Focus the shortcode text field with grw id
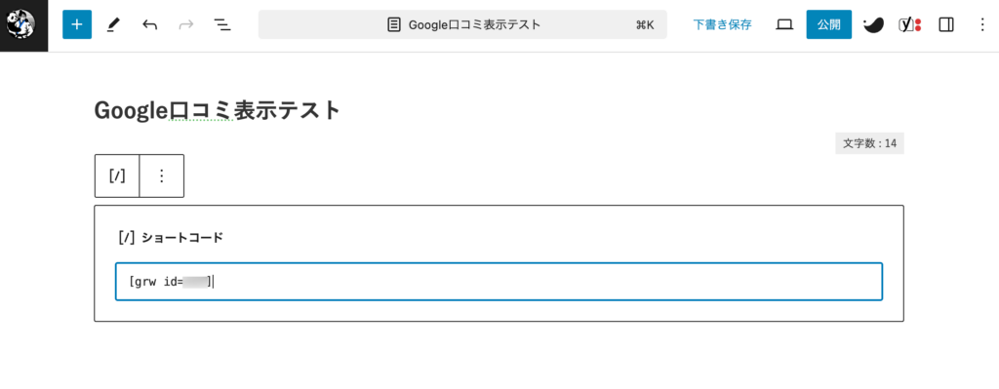Viewport: 999px width, 389px height. (x=499, y=282)
